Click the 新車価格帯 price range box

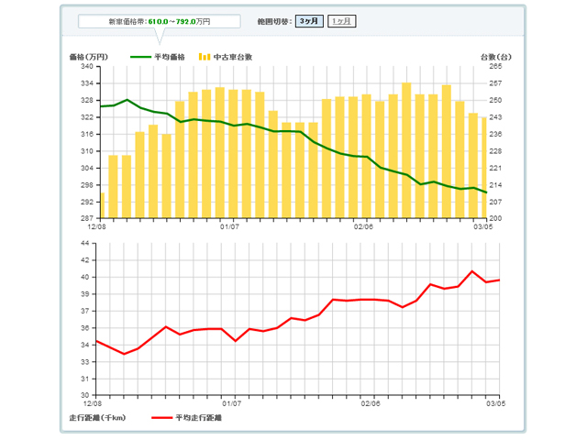coord(159,20)
